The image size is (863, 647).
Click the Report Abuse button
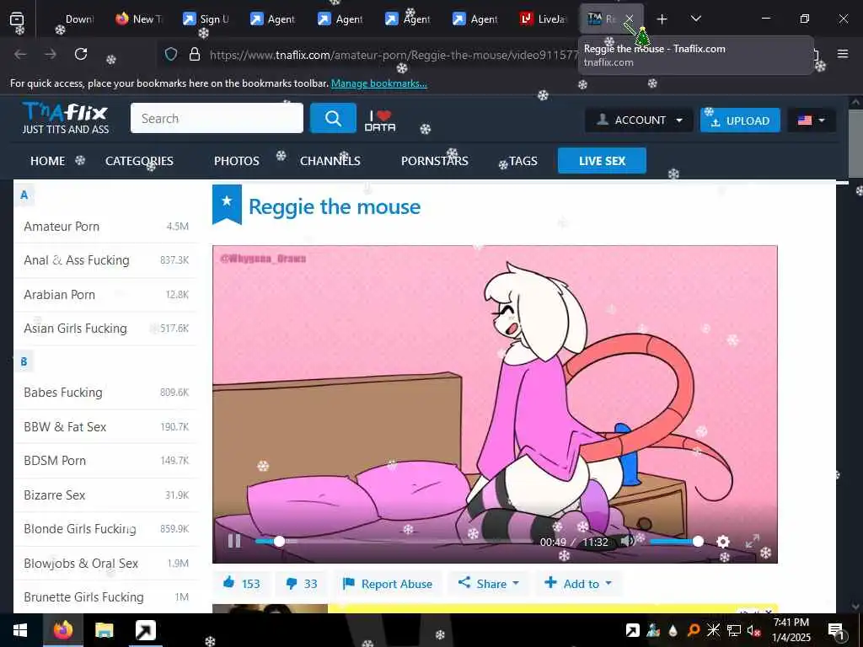click(x=388, y=584)
